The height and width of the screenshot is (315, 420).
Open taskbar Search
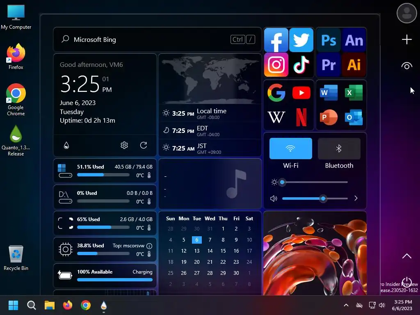pyautogui.click(x=31, y=305)
